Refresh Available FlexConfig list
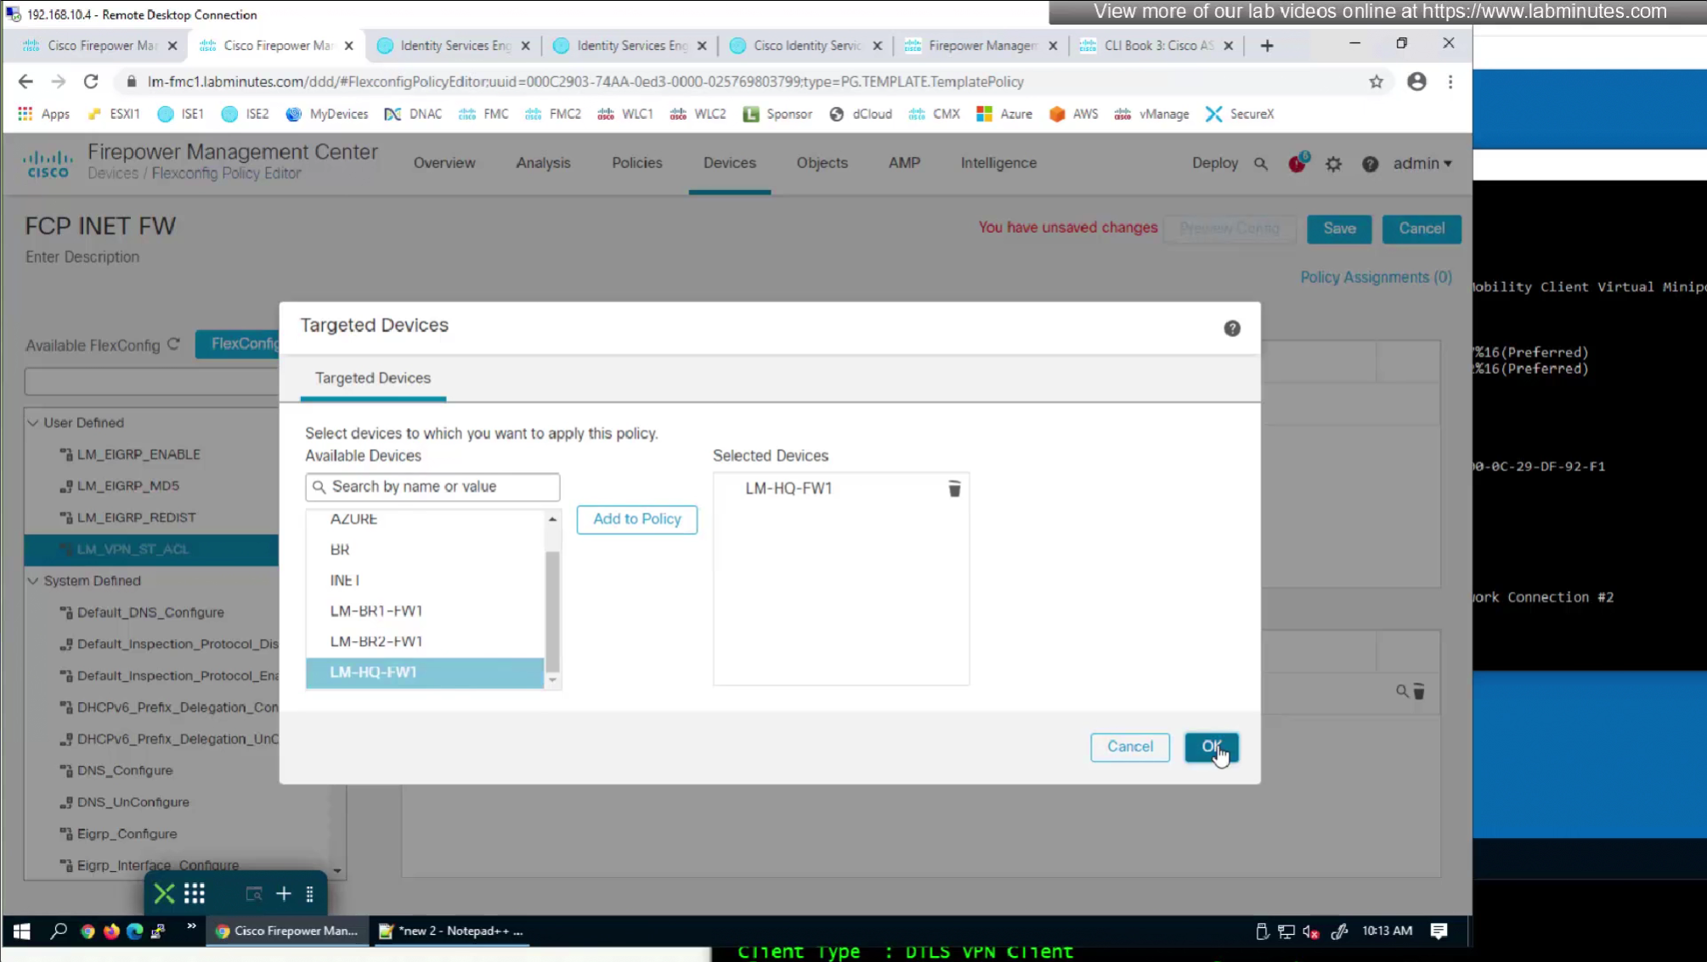Viewport: 1707px width, 962px height. point(174,345)
